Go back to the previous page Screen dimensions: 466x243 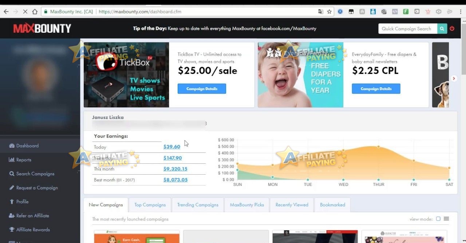(6, 12)
